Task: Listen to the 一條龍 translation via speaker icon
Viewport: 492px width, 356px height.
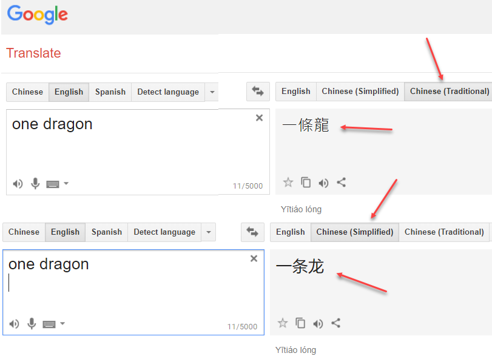Action: click(323, 183)
